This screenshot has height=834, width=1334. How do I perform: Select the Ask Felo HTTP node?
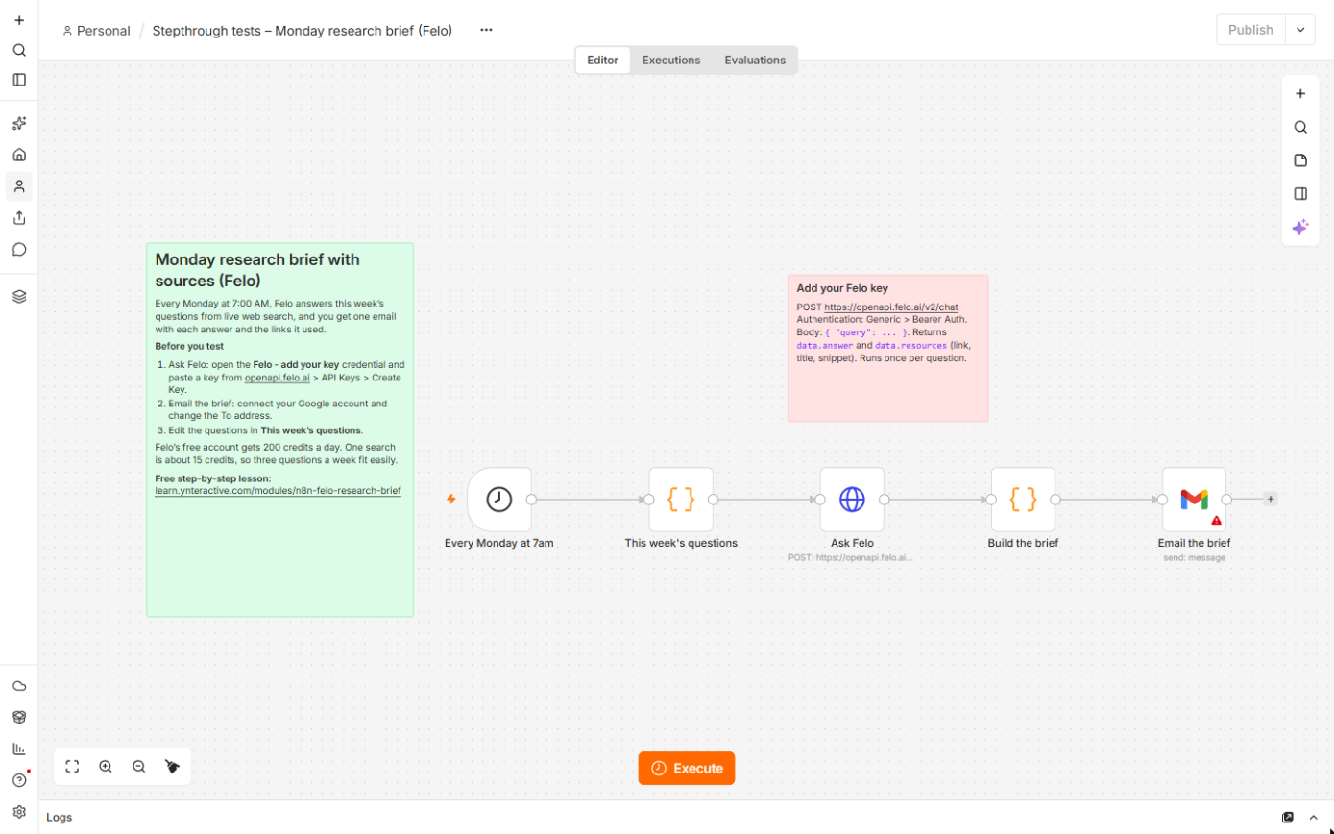click(x=852, y=500)
